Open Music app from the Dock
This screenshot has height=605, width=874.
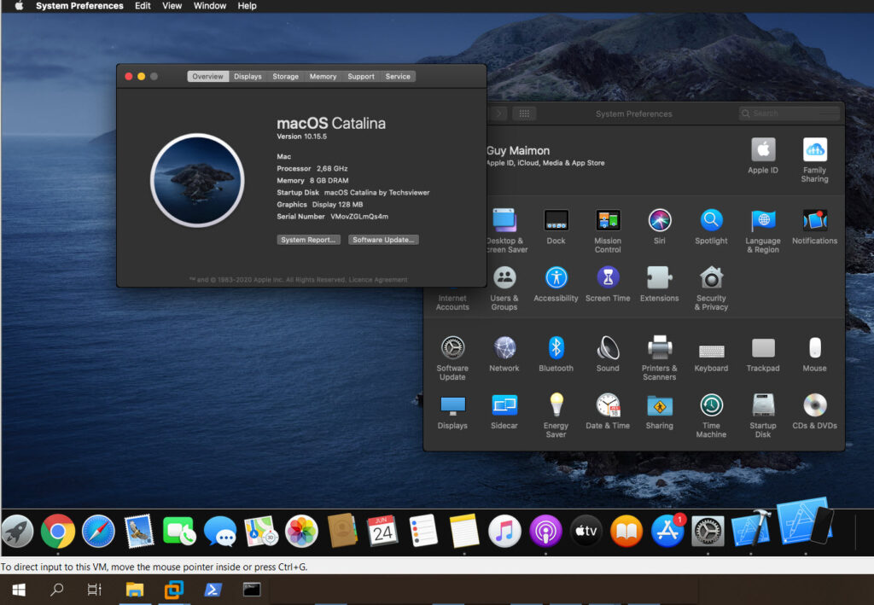pyautogui.click(x=504, y=531)
